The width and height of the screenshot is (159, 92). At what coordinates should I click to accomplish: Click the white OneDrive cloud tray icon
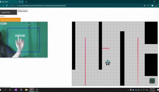[133, 90]
